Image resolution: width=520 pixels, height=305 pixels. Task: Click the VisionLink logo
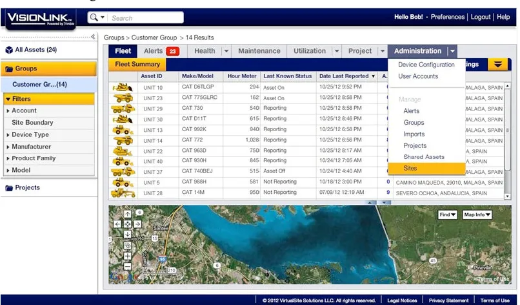click(40, 18)
